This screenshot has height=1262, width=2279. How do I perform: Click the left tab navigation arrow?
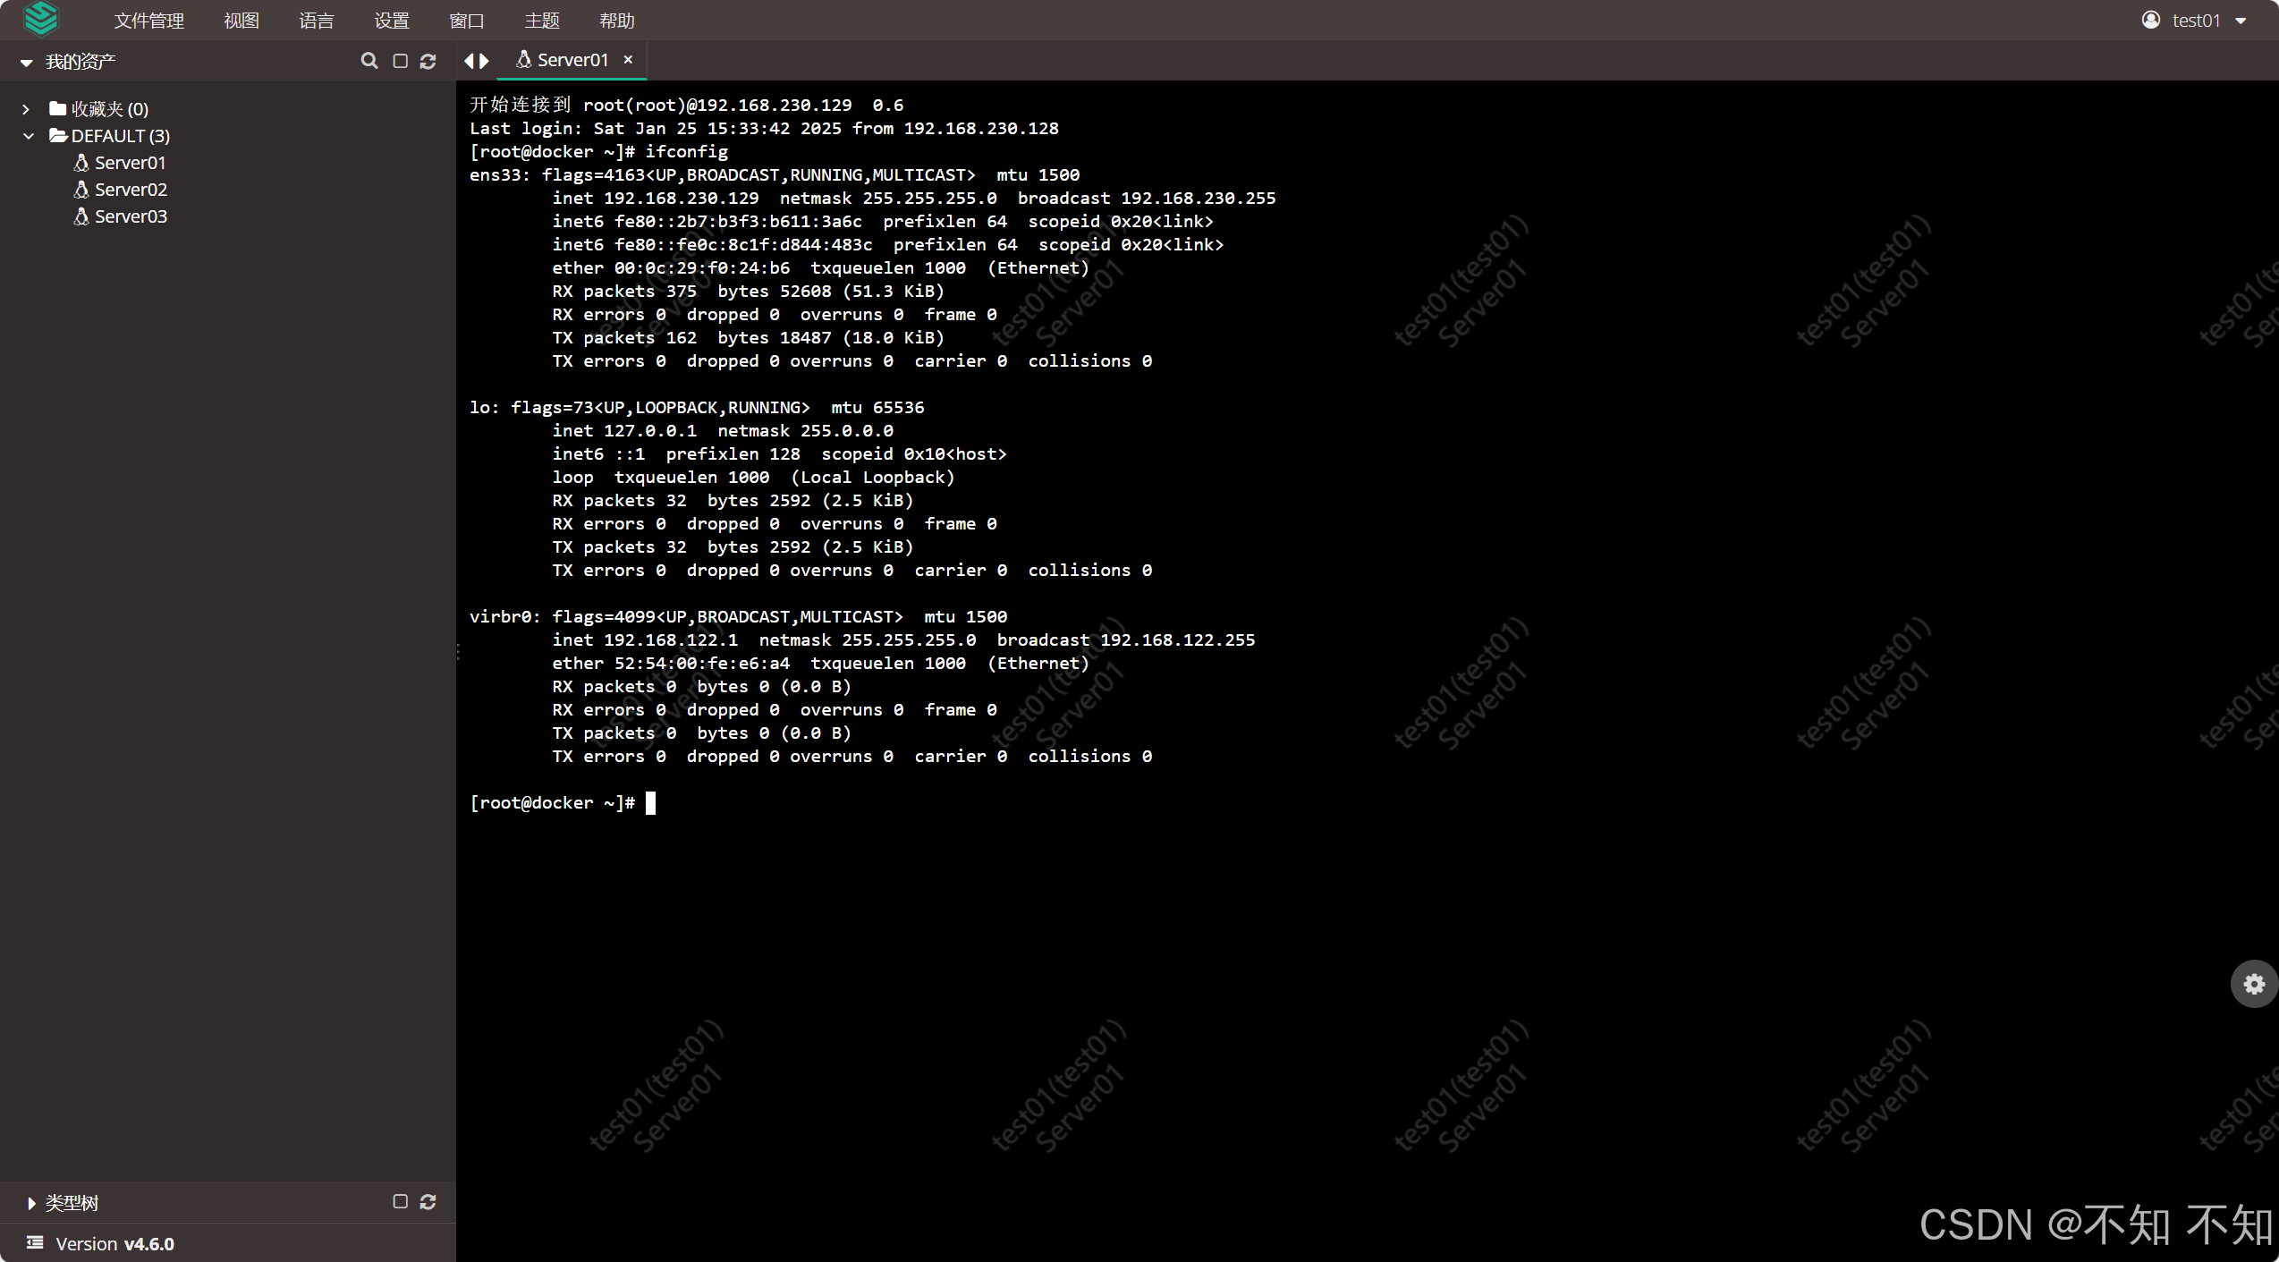[x=469, y=61]
